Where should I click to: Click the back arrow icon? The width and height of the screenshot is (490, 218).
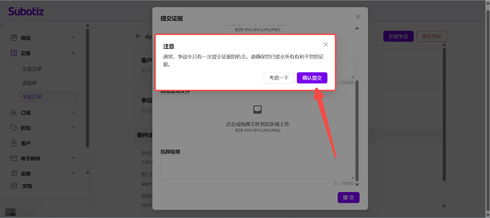click(138, 36)
